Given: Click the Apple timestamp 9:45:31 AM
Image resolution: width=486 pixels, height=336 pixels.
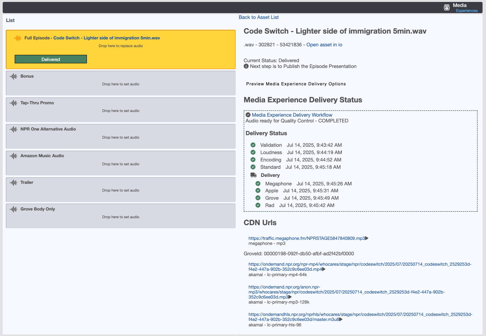Looking at the screenshot, I should pyautogui.click(x=311, y=191).
